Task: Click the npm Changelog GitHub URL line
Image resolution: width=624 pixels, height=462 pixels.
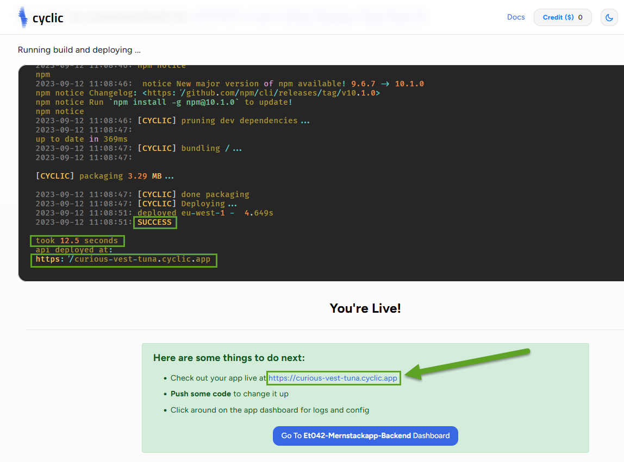Action: pos(208,93)
